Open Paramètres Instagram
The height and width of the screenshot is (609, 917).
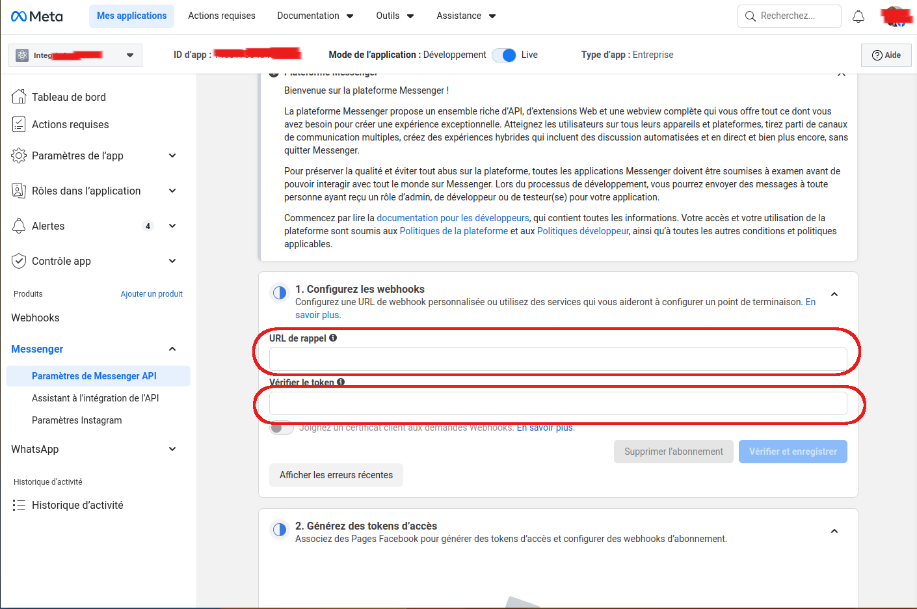click(x=77, y=420)
